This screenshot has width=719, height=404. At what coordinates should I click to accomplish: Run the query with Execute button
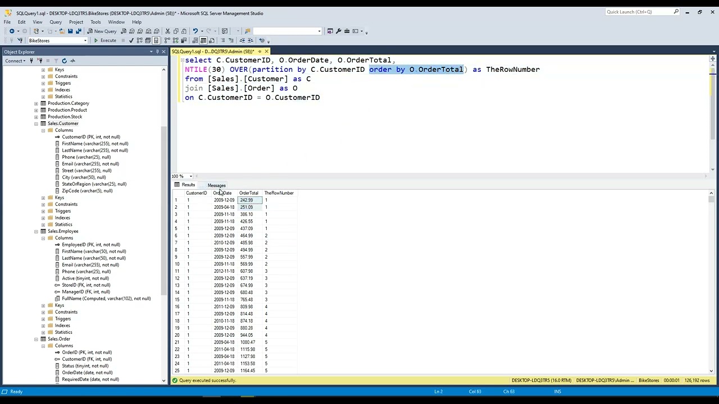(105, 40)
